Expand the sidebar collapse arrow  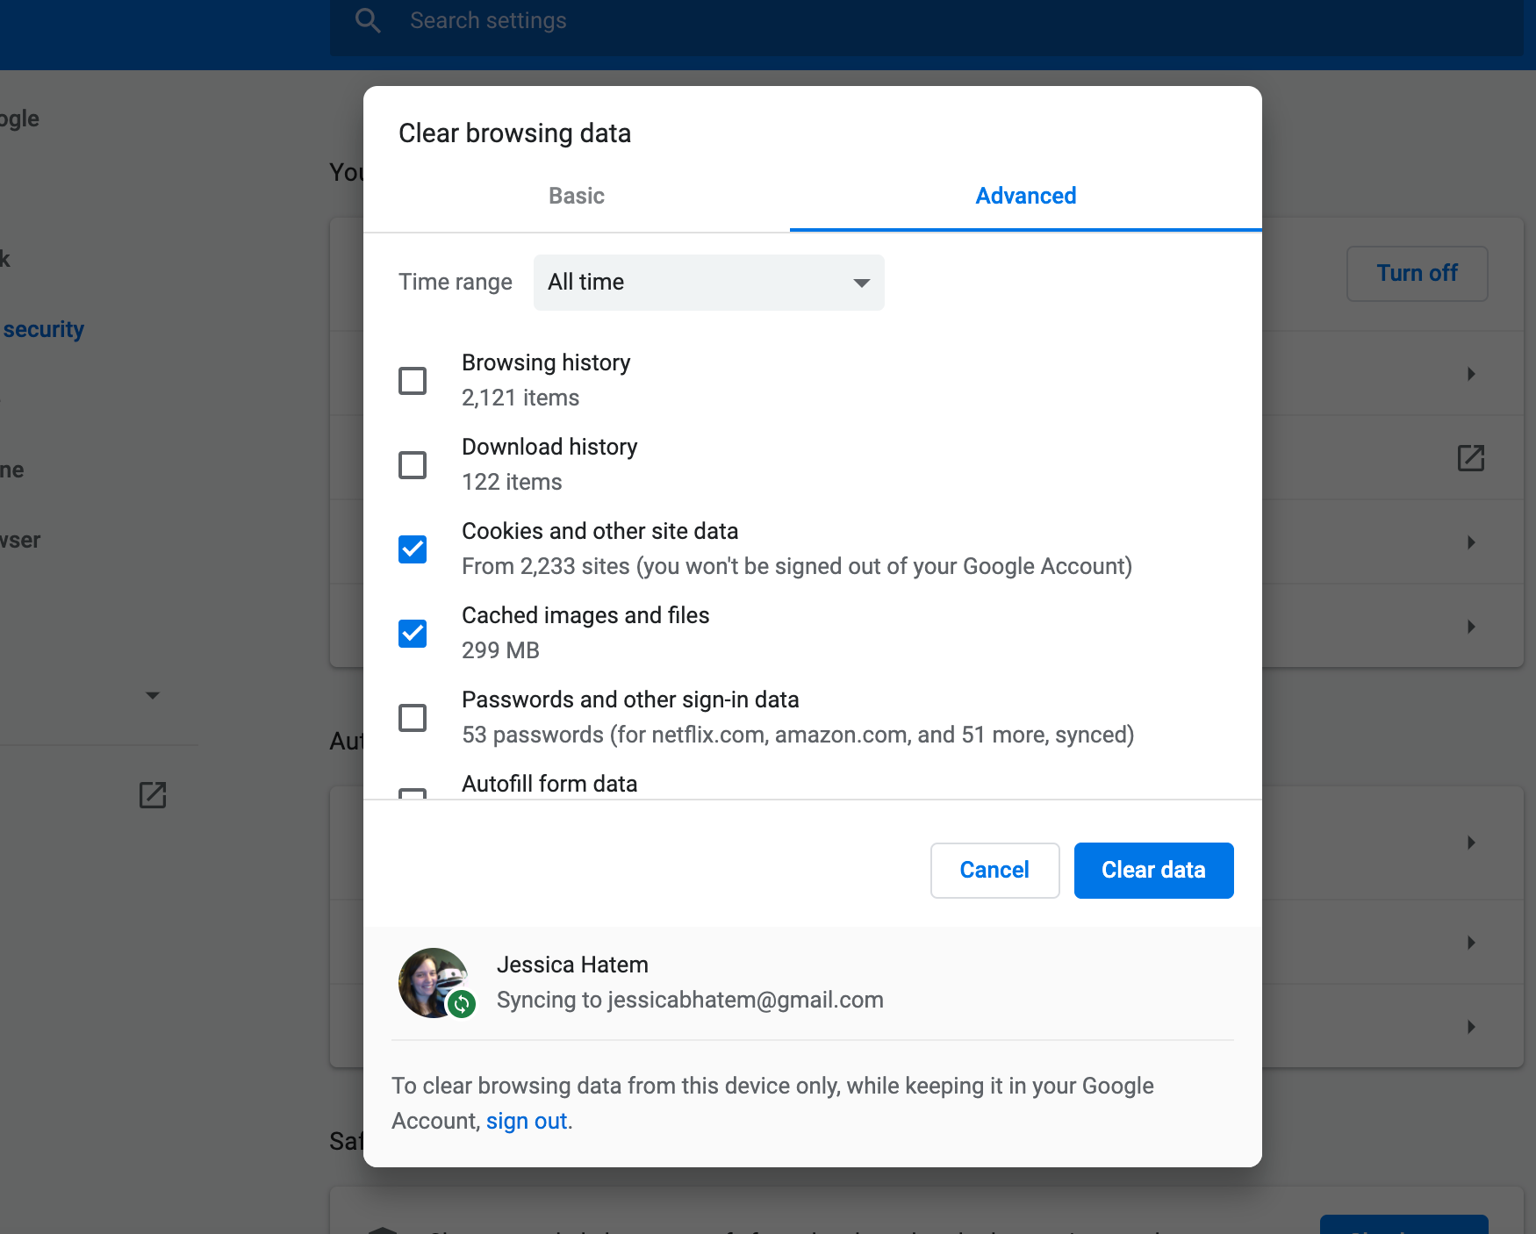(x=153, y=696)
